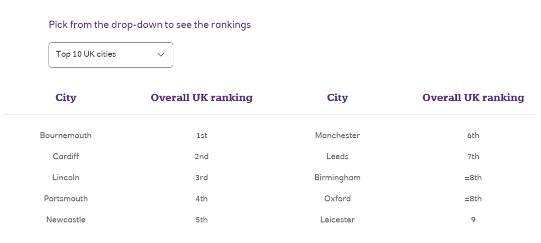The height and width of the screenshot is (243, 541).
Task: Select the Lincoln city entry
Action: 66,177
